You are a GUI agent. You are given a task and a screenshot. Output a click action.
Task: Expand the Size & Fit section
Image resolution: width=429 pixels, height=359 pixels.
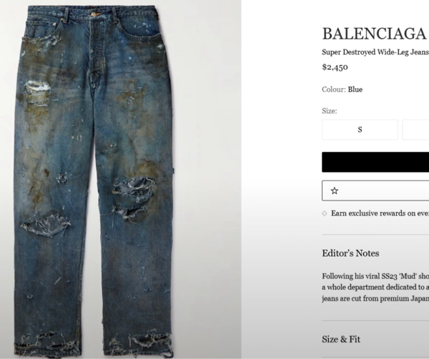pyautogui.click(x=341, y=339)
